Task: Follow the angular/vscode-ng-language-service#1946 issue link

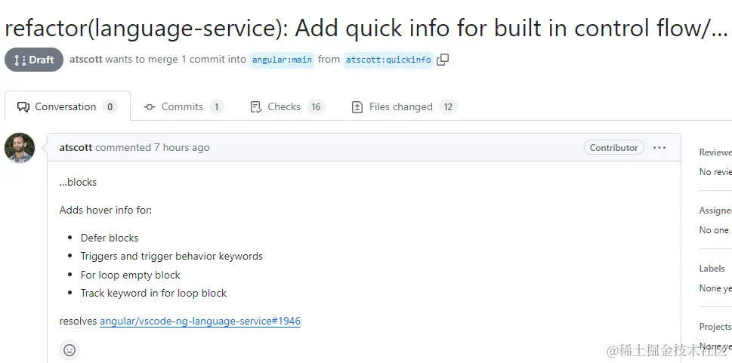Action: click(x=200, y=321)
